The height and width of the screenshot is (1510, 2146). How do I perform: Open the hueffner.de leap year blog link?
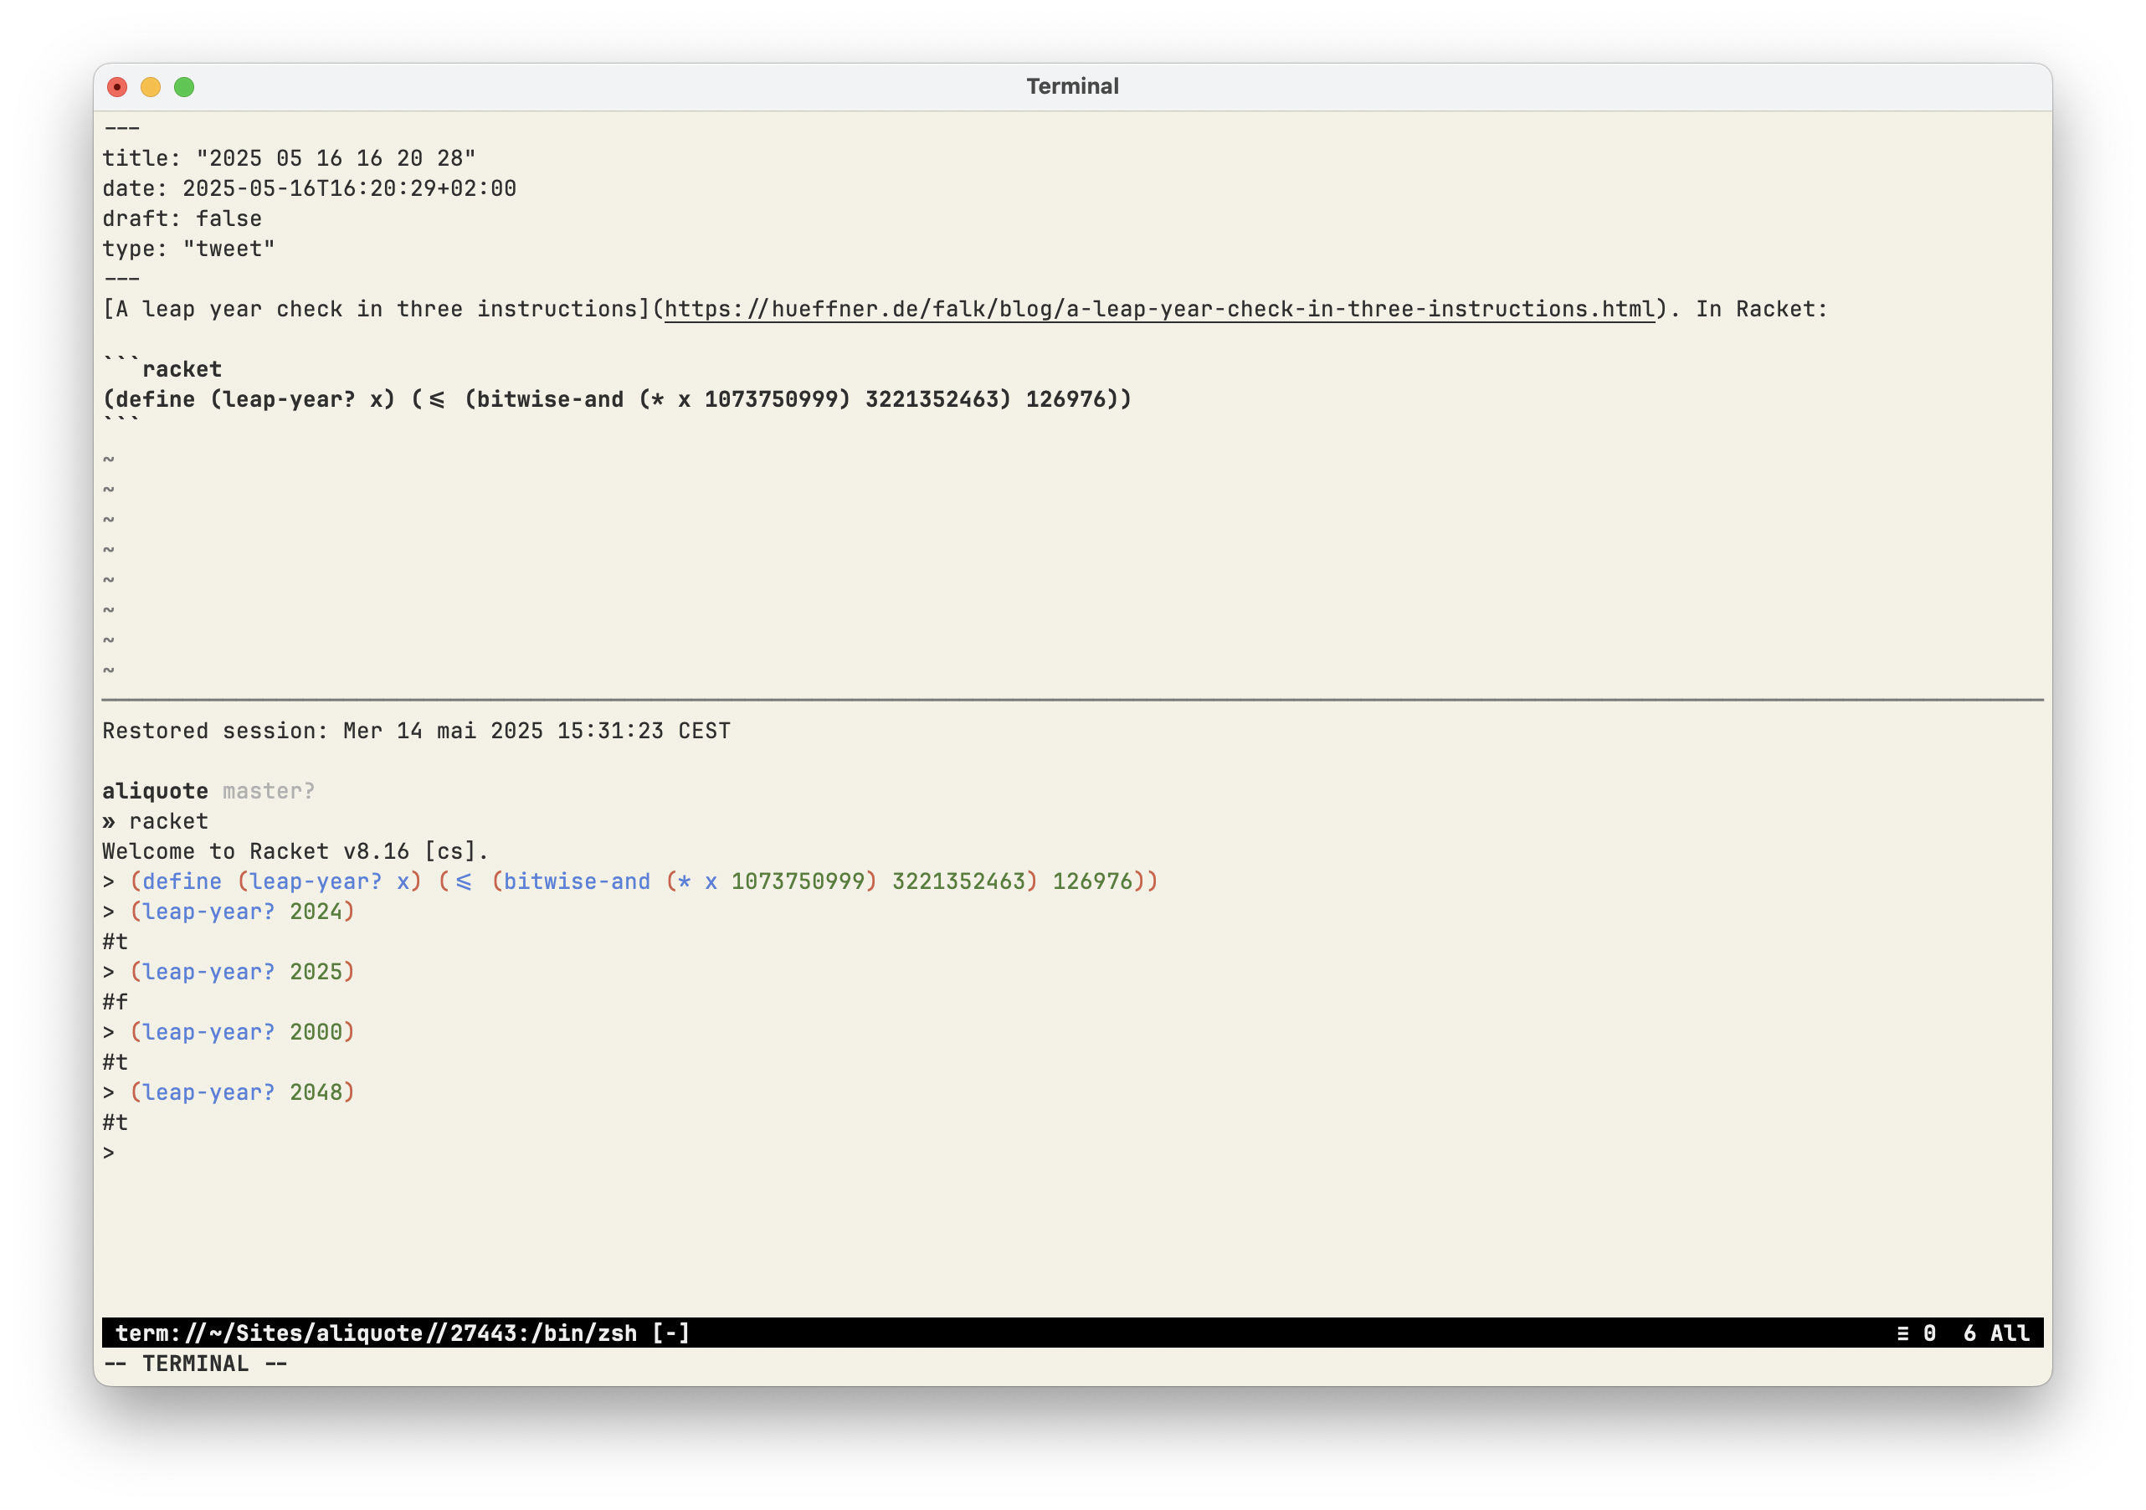1159,310
